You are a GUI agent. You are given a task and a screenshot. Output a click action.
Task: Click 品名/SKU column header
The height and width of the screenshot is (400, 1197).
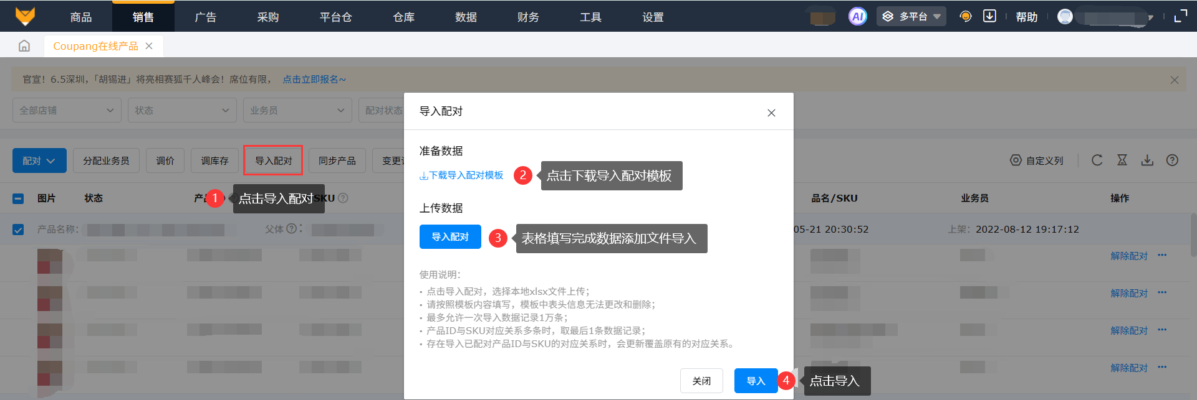[834, 198]
